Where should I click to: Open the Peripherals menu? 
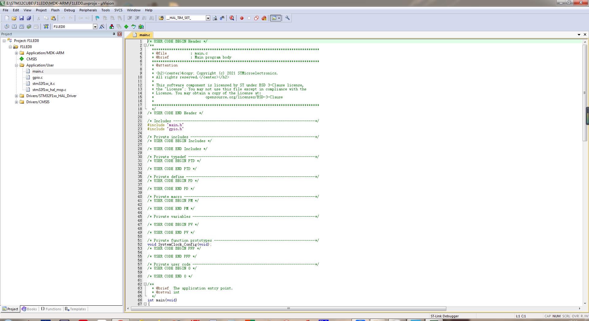coord(88,10)
